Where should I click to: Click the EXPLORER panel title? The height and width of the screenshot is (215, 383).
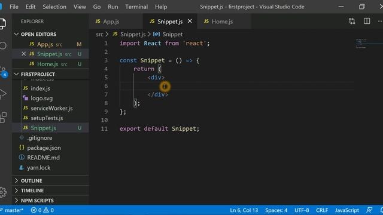click(x=32, y=21)
